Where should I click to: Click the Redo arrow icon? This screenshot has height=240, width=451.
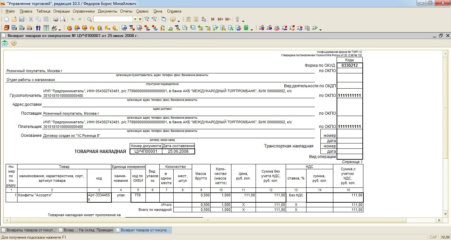pos(80,20)
